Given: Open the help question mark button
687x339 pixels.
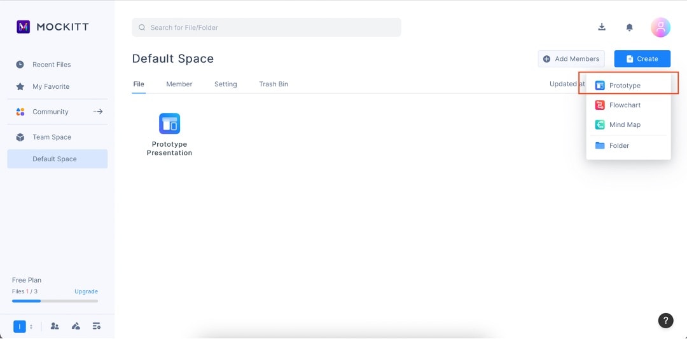Looking at the screenshot, I should tap(665, 321).
